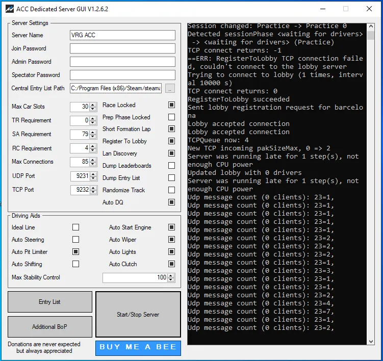The height and width of the screenshot is (361, 383).
Task: Toggle the Lan Discovery checkbox
Action: pyautogui.click(x=172, y=153)
